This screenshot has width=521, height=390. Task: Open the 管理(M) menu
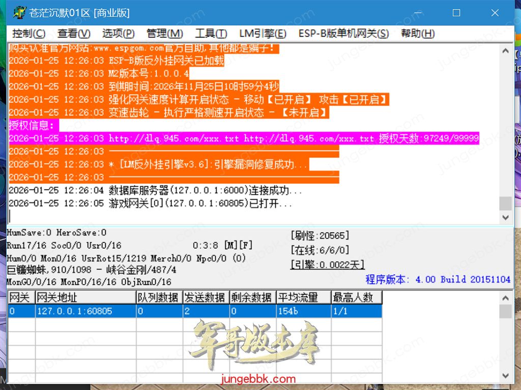coord(164,34)
